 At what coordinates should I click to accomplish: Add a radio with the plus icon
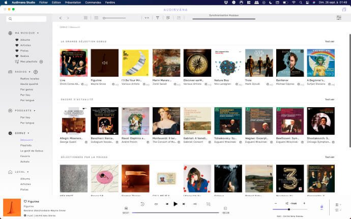click(x=36, y=72)
